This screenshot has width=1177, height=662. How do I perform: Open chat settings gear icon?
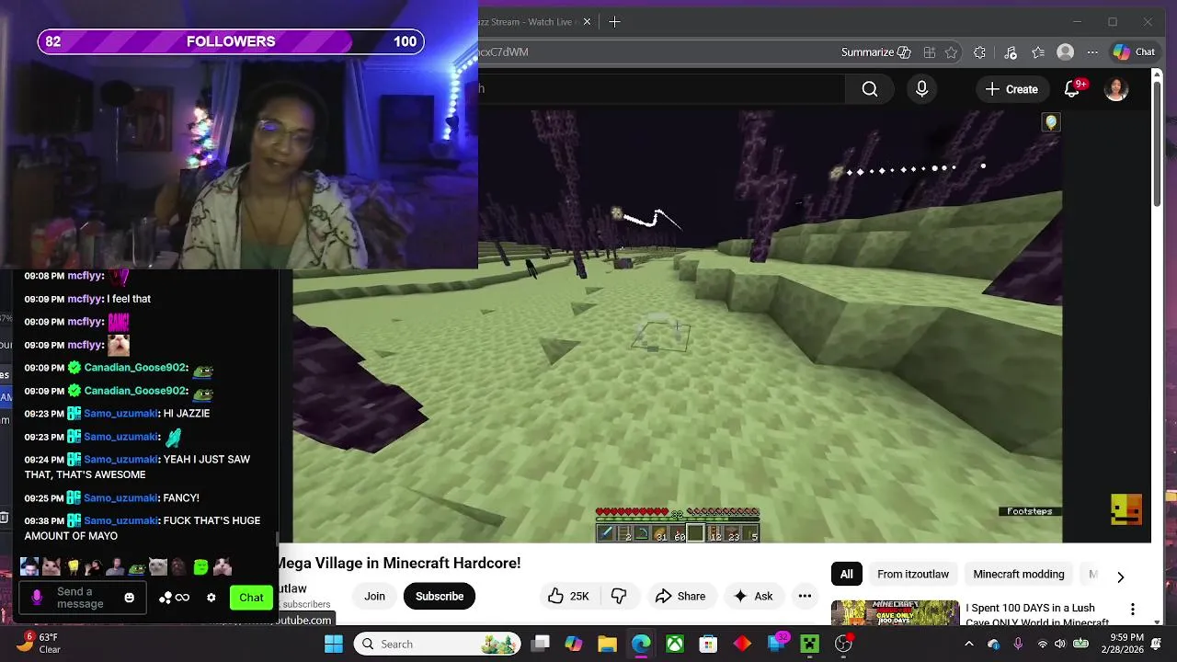pyautogui.click(x=211, y=598)
